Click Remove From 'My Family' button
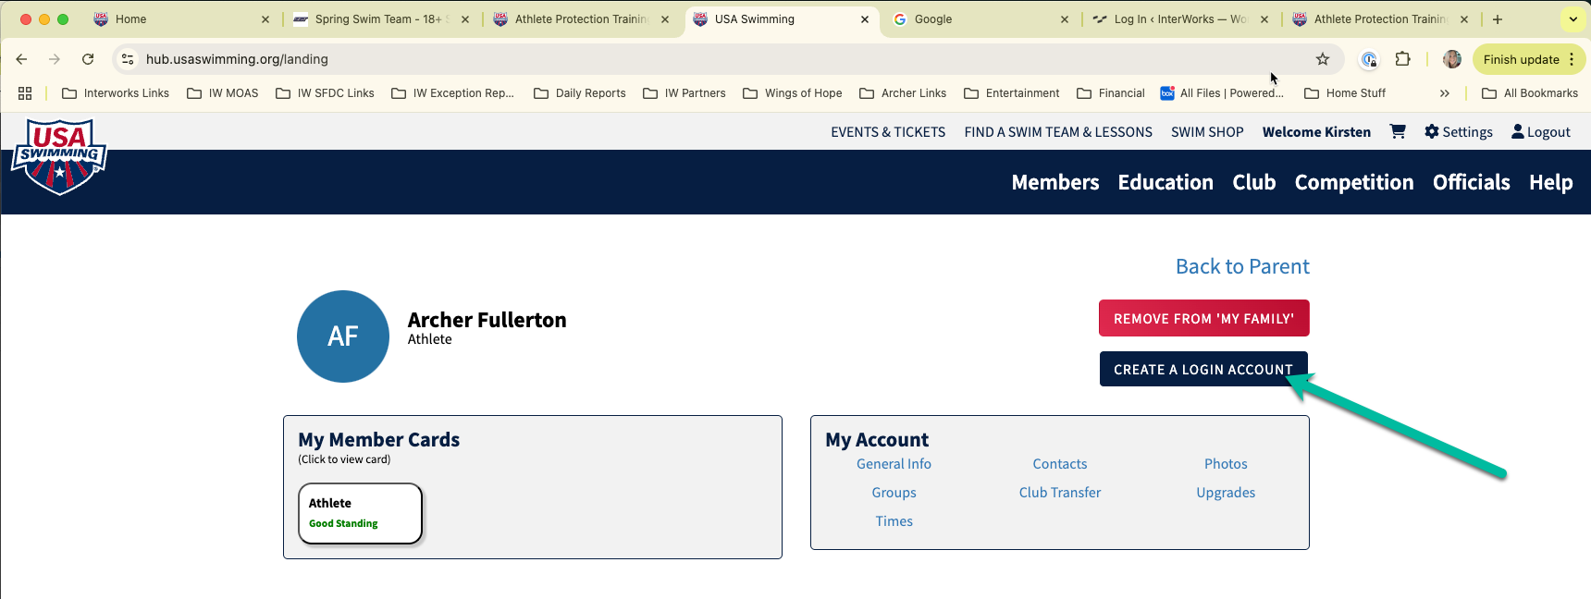 1203,318
